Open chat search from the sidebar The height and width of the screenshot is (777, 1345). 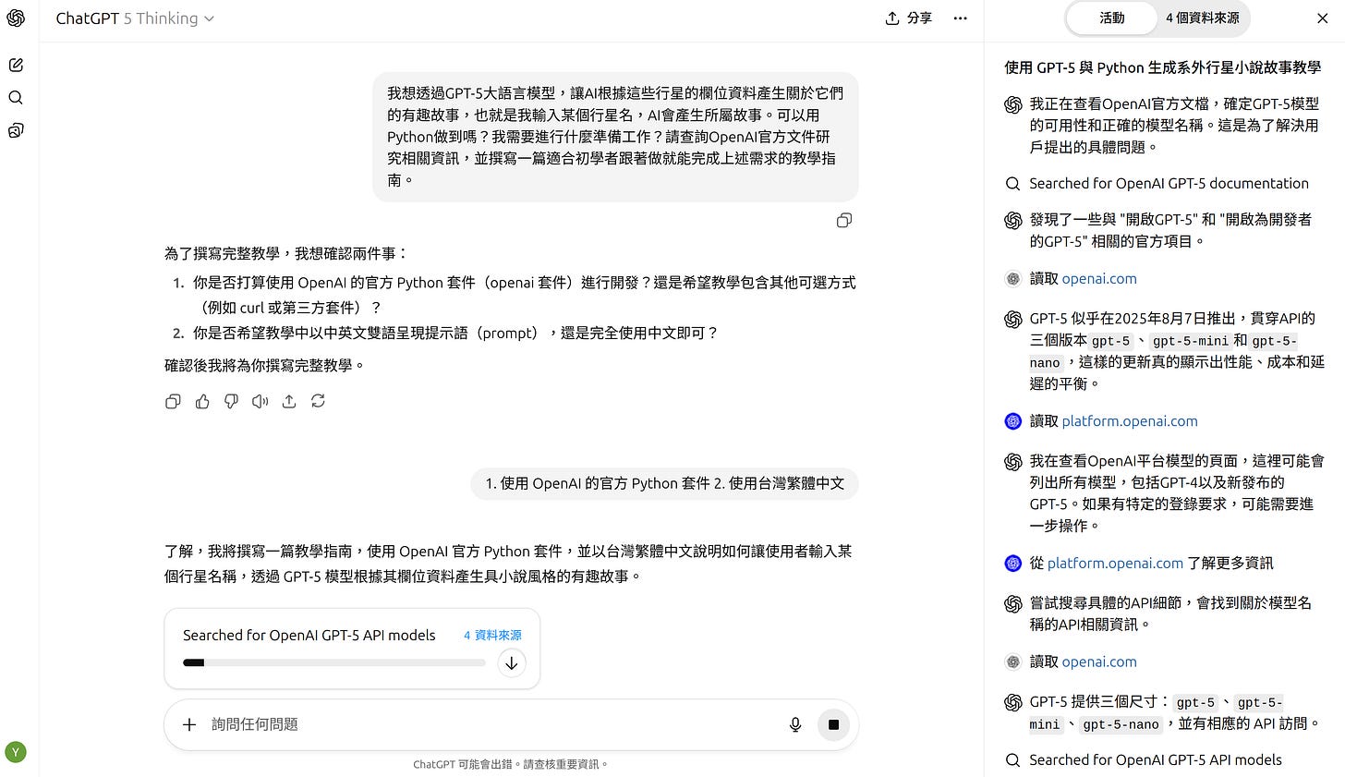coord(16,98)
